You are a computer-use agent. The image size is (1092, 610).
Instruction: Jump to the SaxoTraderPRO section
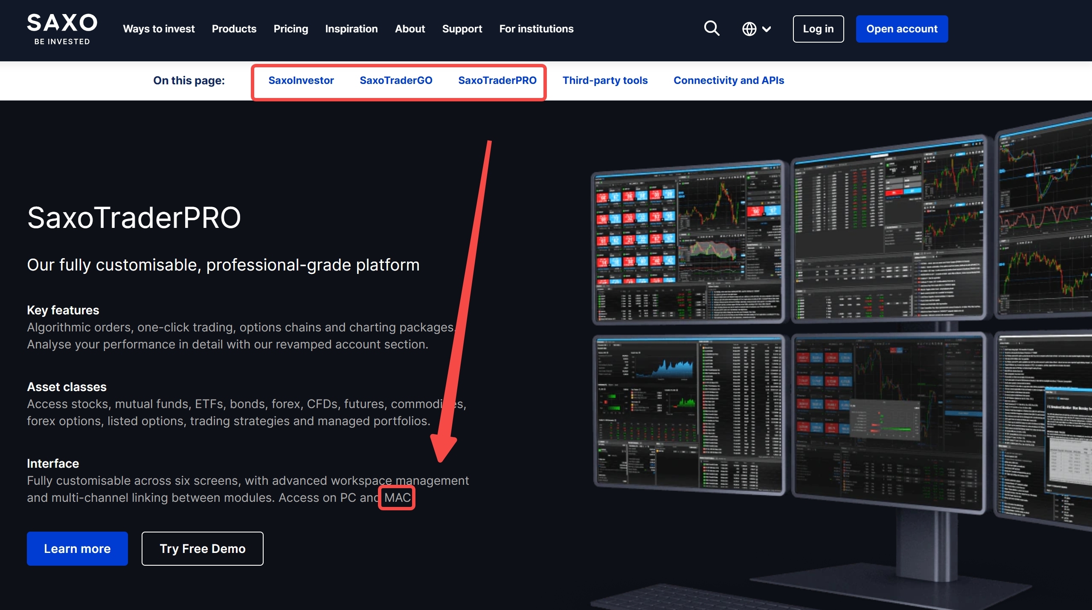tap(497, 81)
